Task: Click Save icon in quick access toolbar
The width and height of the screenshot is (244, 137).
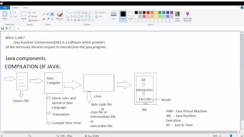Action: 2,29
